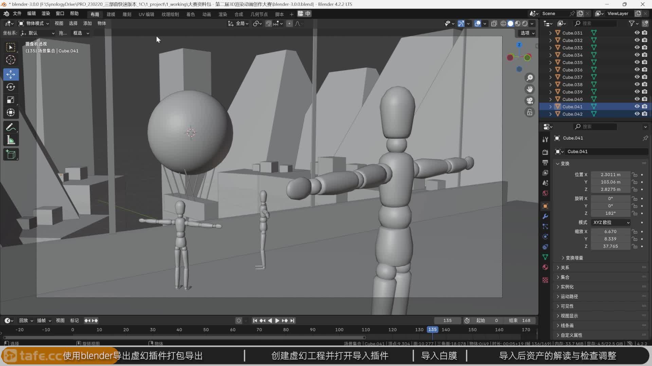Open the 全局 orientation dropdown
Image resolution: width=652 pixels, height=366 pixels.
(238, 23)
